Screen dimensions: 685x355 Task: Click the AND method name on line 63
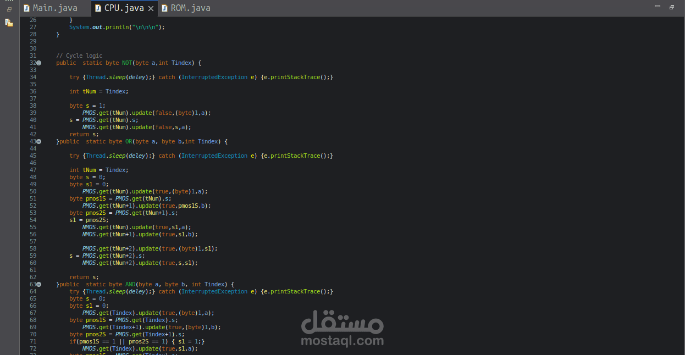coord(130,284)
